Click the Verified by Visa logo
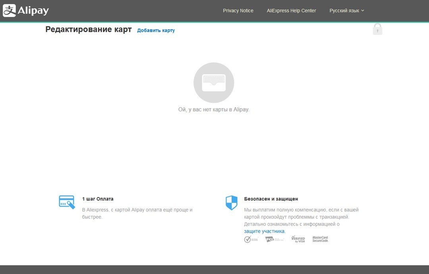Viewport: 429px width, 274px height. click(298, 239)
